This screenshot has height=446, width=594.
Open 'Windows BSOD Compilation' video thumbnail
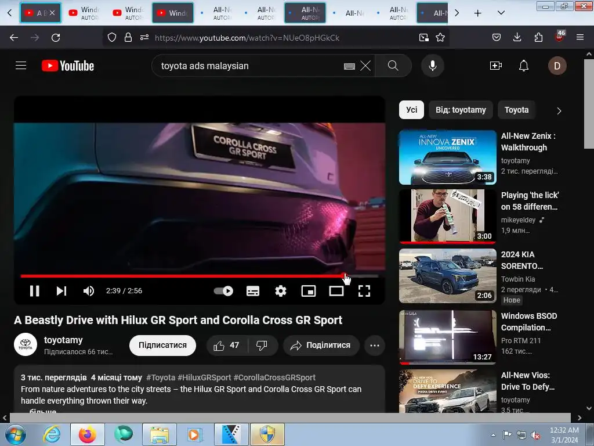coord(447,337)
